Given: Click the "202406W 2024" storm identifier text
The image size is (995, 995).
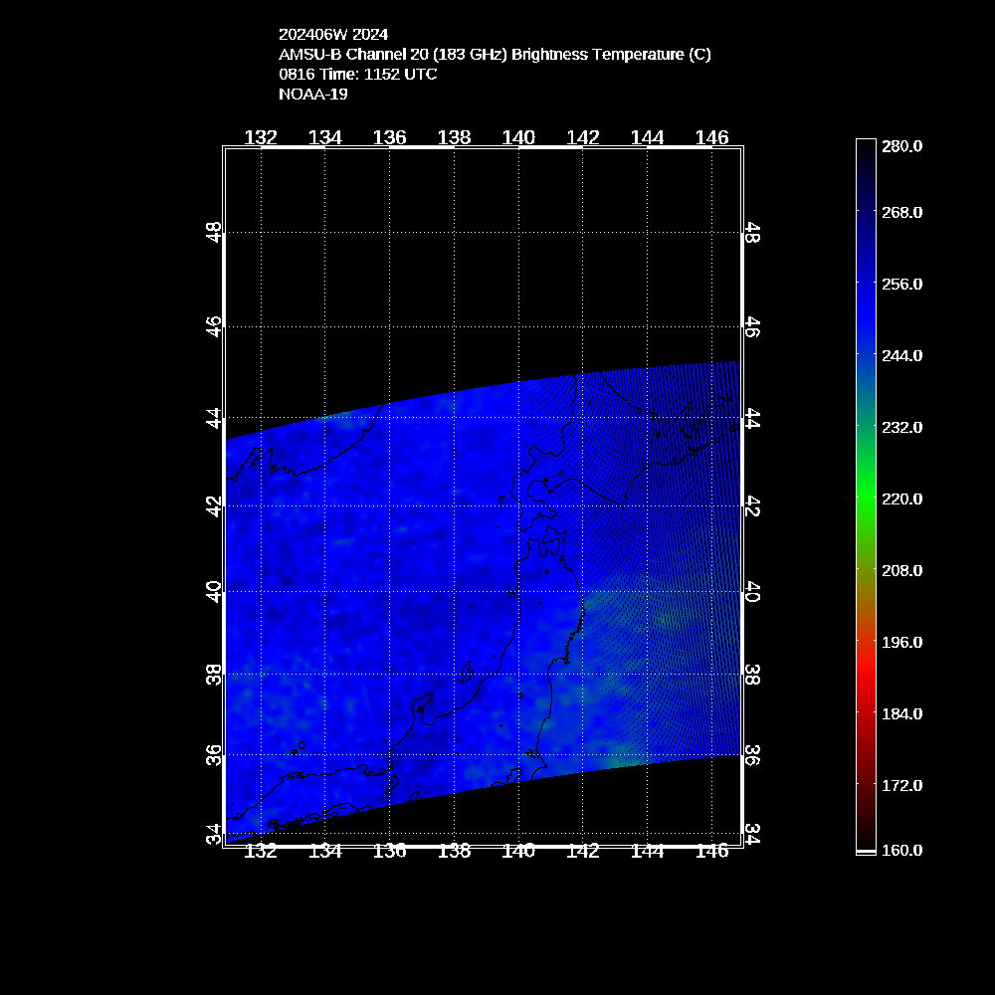Looking at the screenshot, I should coord(332,34).
